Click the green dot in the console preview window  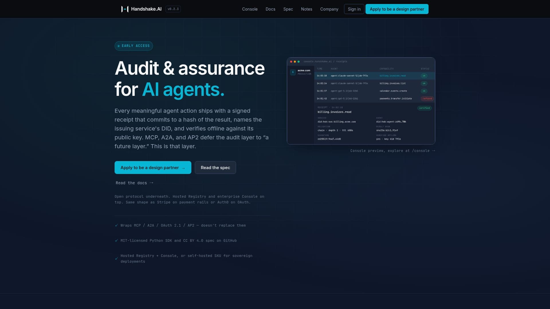pos(298,62)
